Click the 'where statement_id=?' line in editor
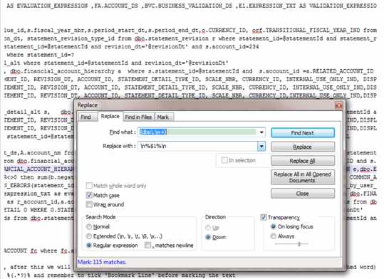Screen dimensions: 384x279 coord(41,55)
